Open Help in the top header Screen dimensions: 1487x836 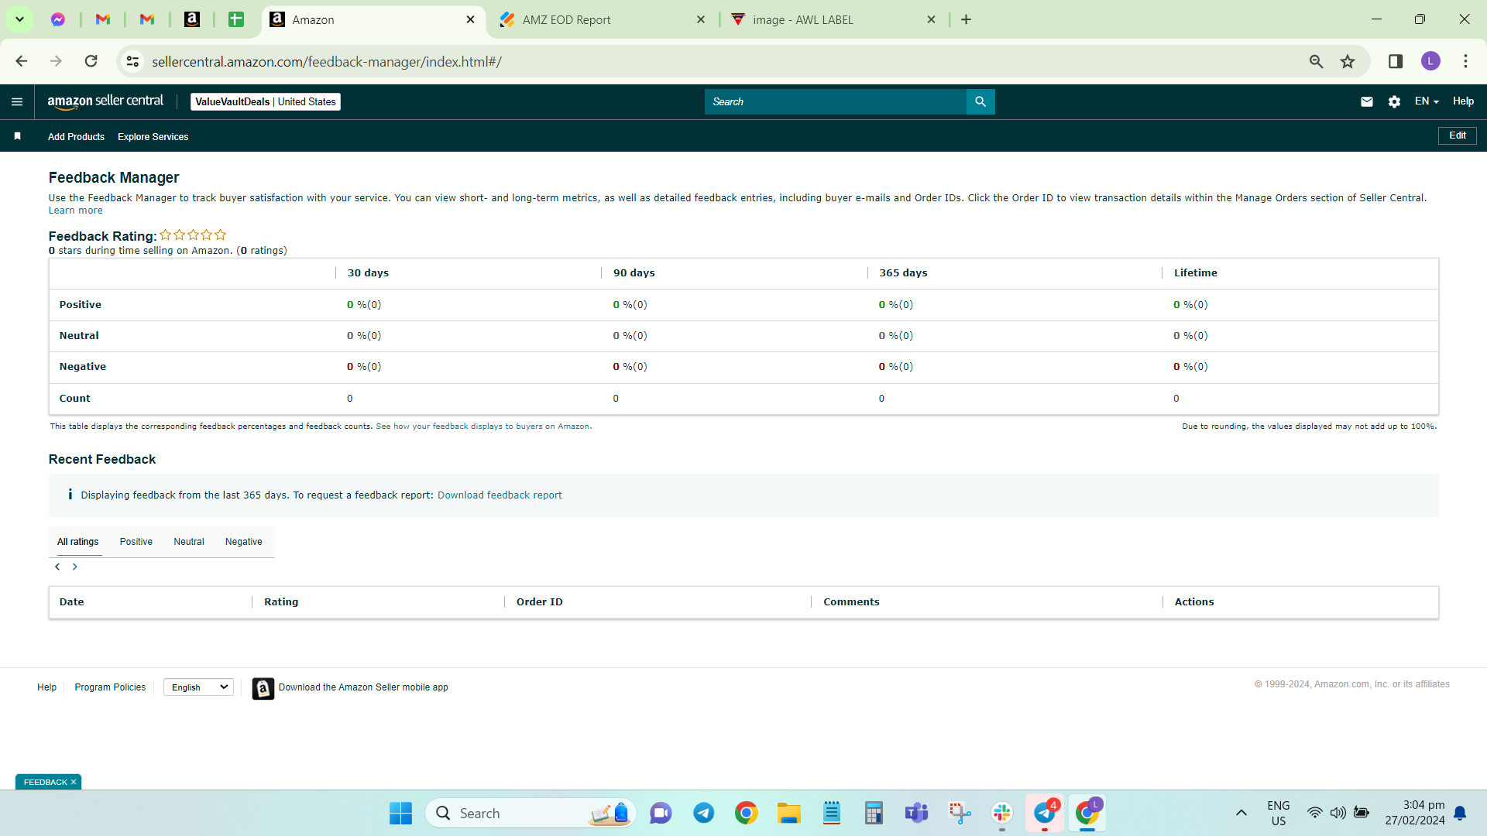(1463, 101)
